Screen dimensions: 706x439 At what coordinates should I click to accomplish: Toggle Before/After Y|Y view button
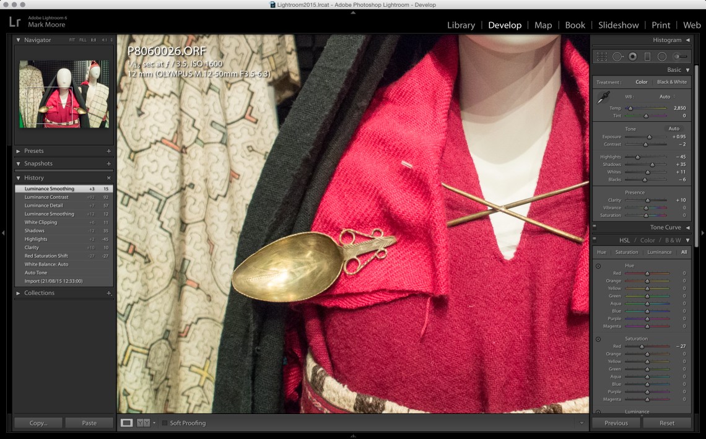(143, 423)
